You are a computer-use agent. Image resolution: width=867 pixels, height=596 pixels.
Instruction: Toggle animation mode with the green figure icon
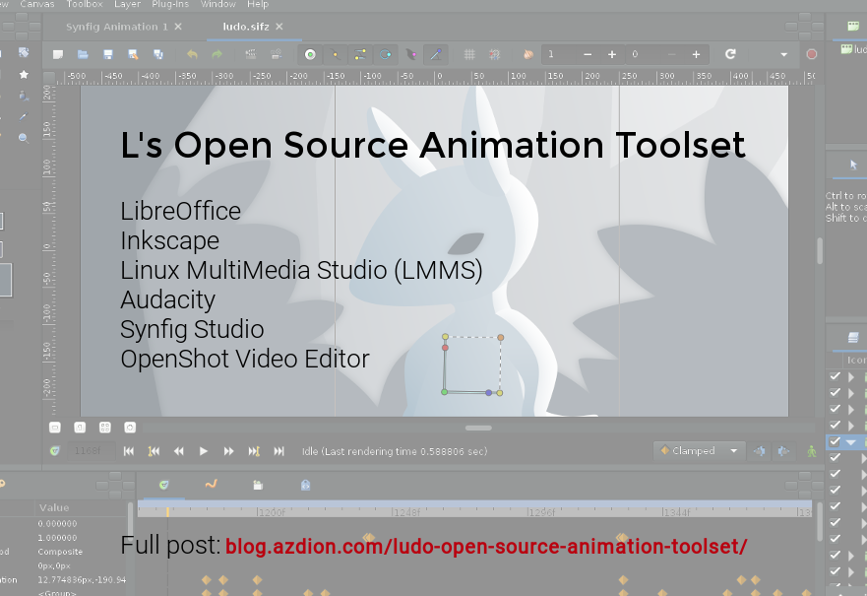coord(812,451)
